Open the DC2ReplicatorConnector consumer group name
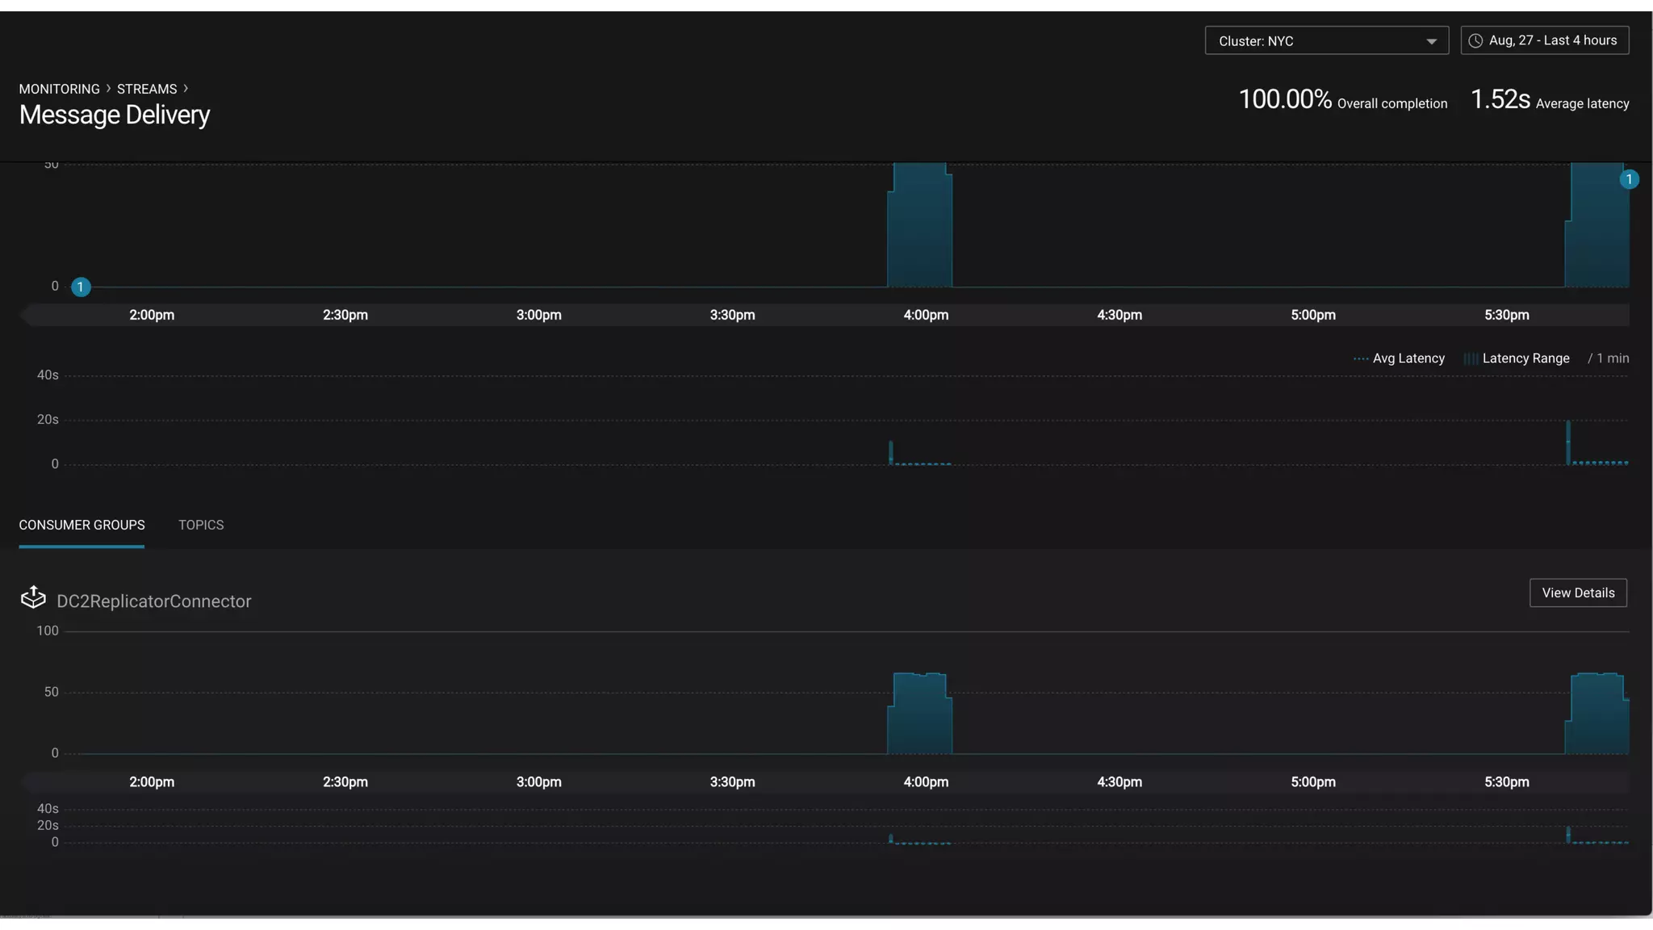This screenshot has height=930, width=1653. tap(153, 601)
